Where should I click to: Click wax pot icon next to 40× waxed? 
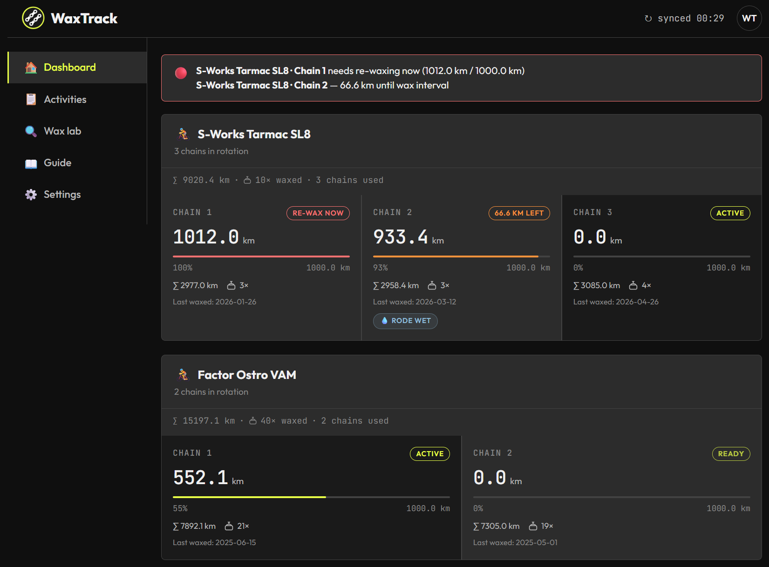253,421
